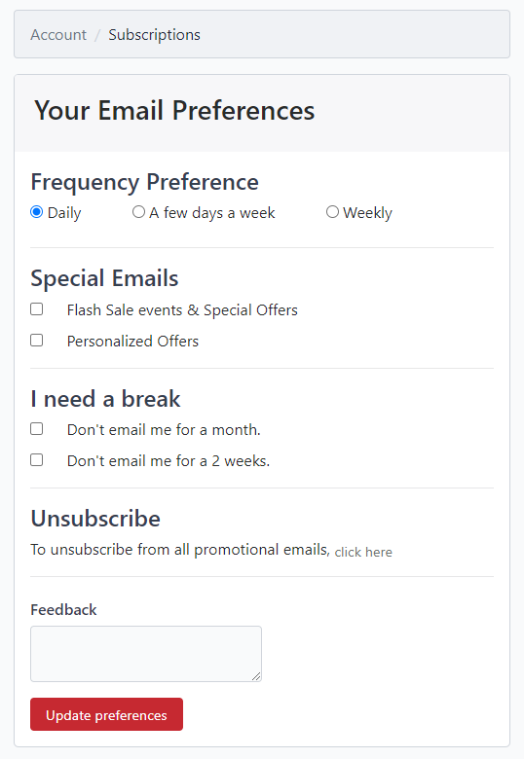This screenshot has height=759, width=524.
Task: Follow the 'click here' unsubscribe link
Action: click(363, 552)
